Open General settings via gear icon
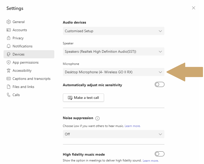Viewport: 204px width, 164px height. (x=9, y=22)
